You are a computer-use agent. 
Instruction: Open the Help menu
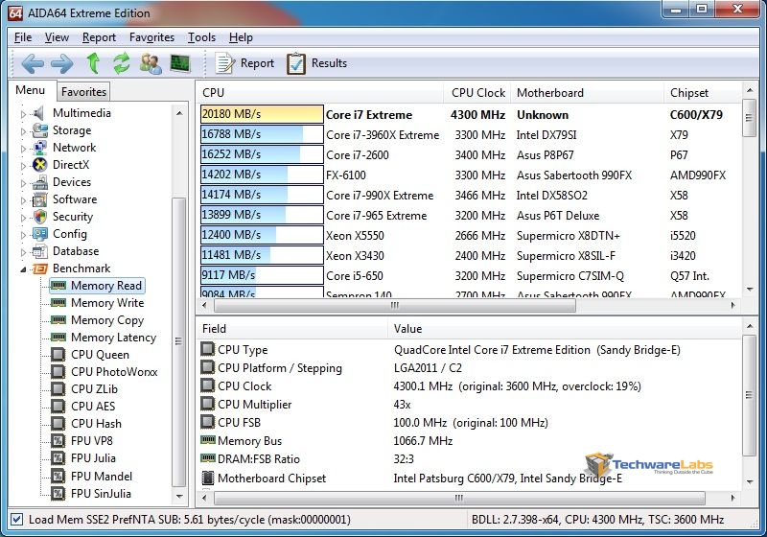click(241, 37)
